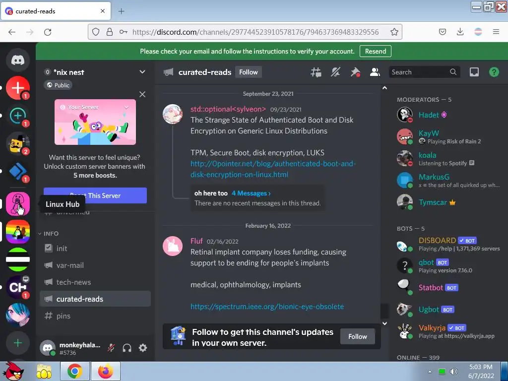
Task: Select the init channel
Action: click(95, 248)
